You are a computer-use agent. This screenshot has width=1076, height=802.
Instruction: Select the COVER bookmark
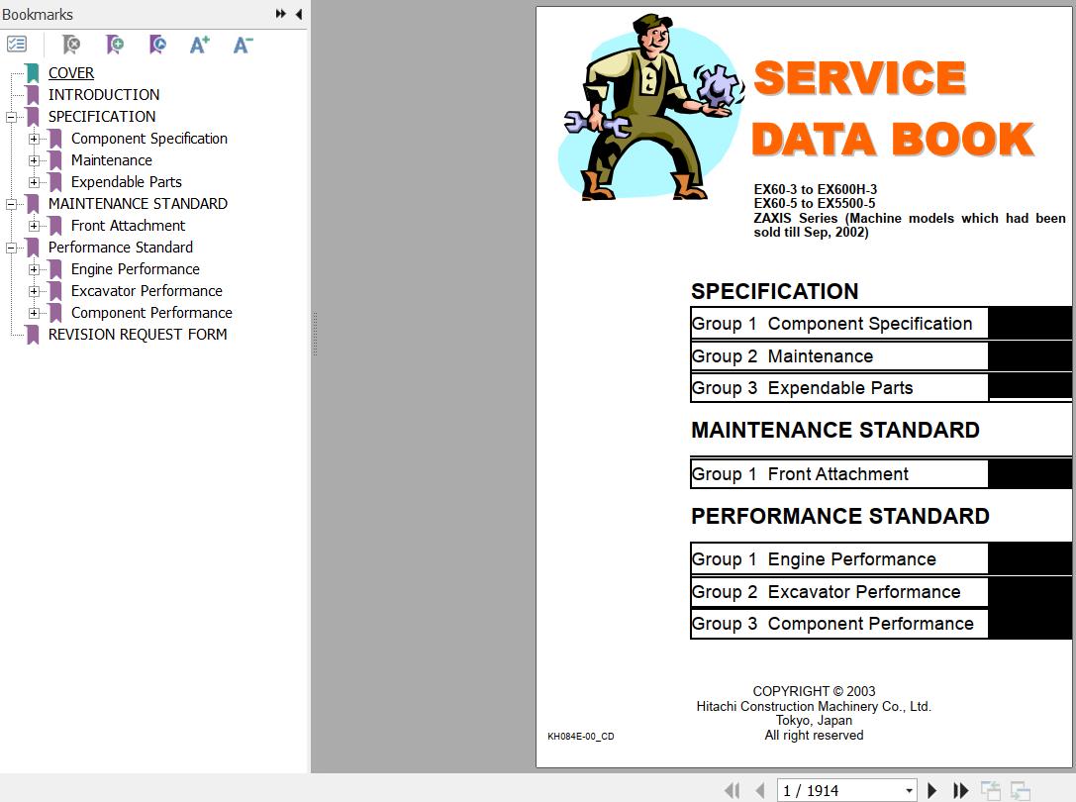(x=70, y=73)
